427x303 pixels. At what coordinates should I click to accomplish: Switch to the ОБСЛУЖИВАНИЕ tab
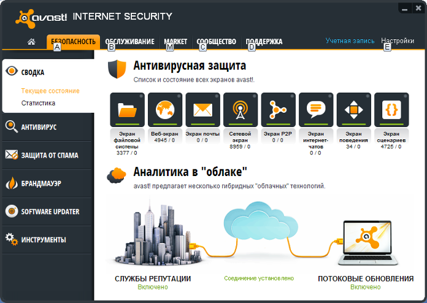(x=129, y=42)
